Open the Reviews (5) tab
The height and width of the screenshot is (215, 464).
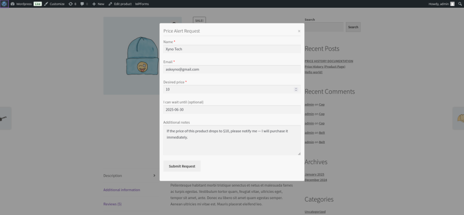tap(113, 204)
